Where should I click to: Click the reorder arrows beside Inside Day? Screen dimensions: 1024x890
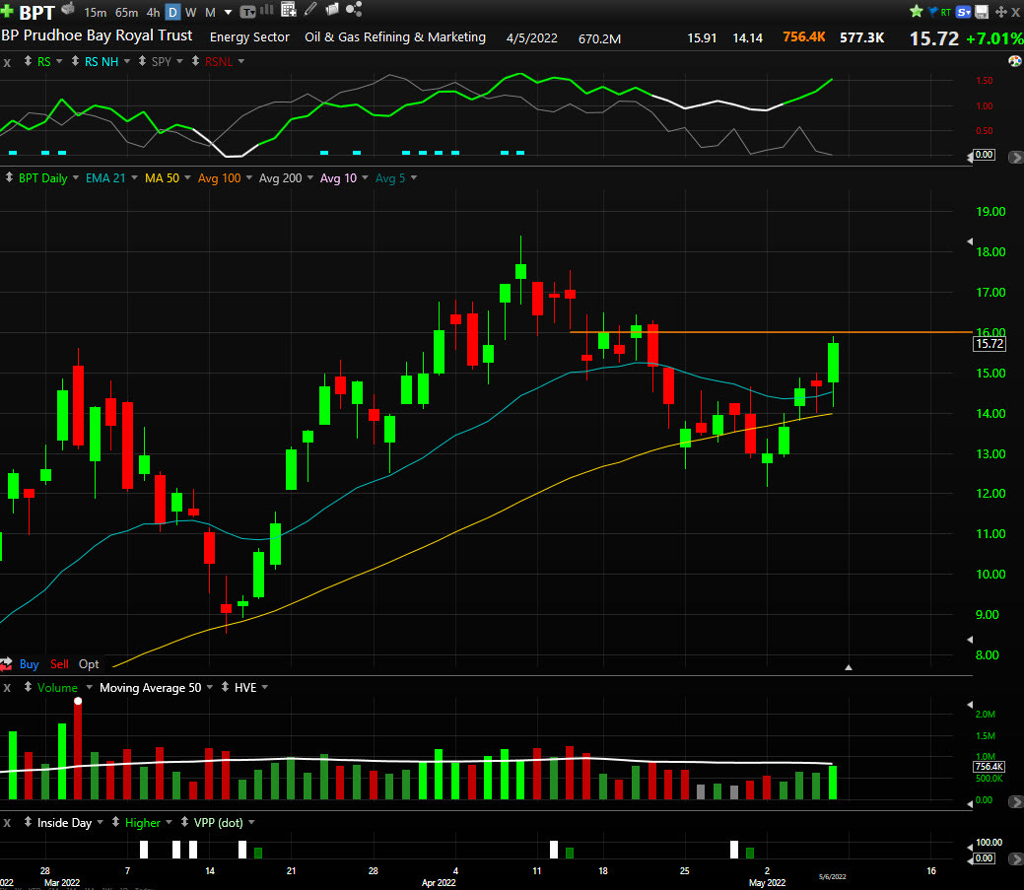coord(28,822)
